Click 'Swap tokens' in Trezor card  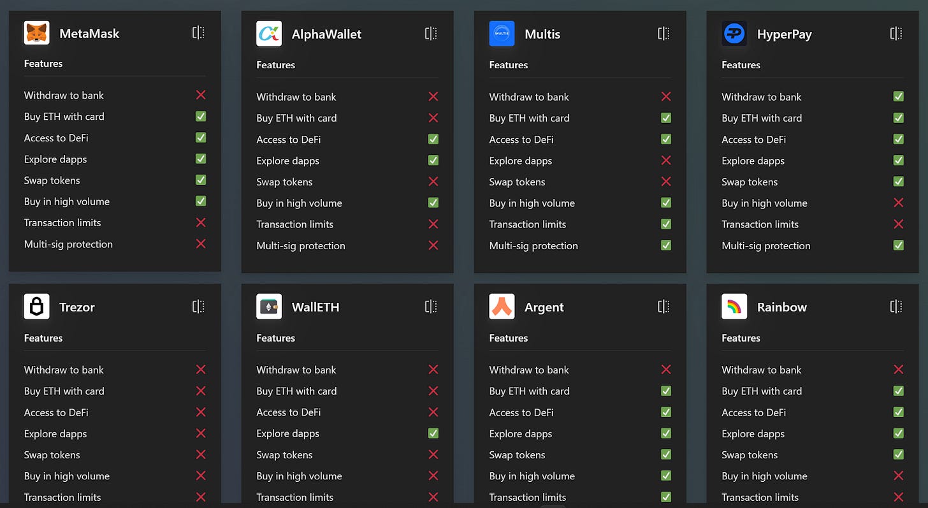tap(52, 455)
